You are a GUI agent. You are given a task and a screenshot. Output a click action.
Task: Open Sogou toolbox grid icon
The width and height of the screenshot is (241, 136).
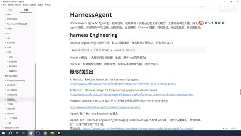click(223, 23)
